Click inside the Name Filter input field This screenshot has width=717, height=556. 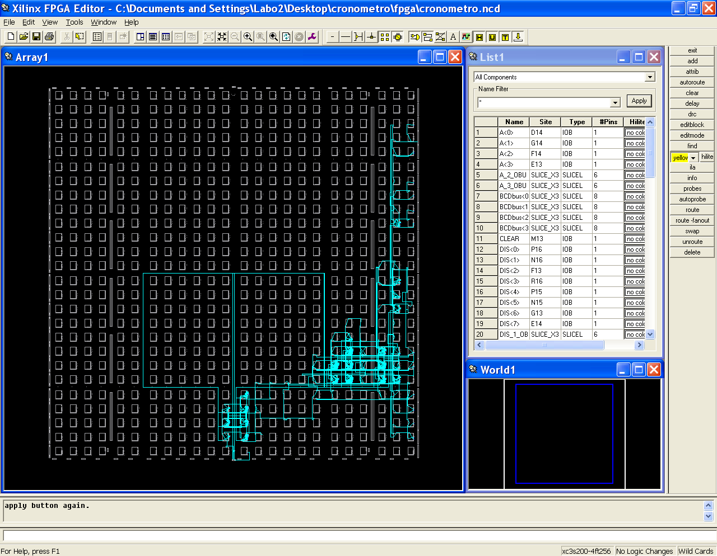[543, 102]
